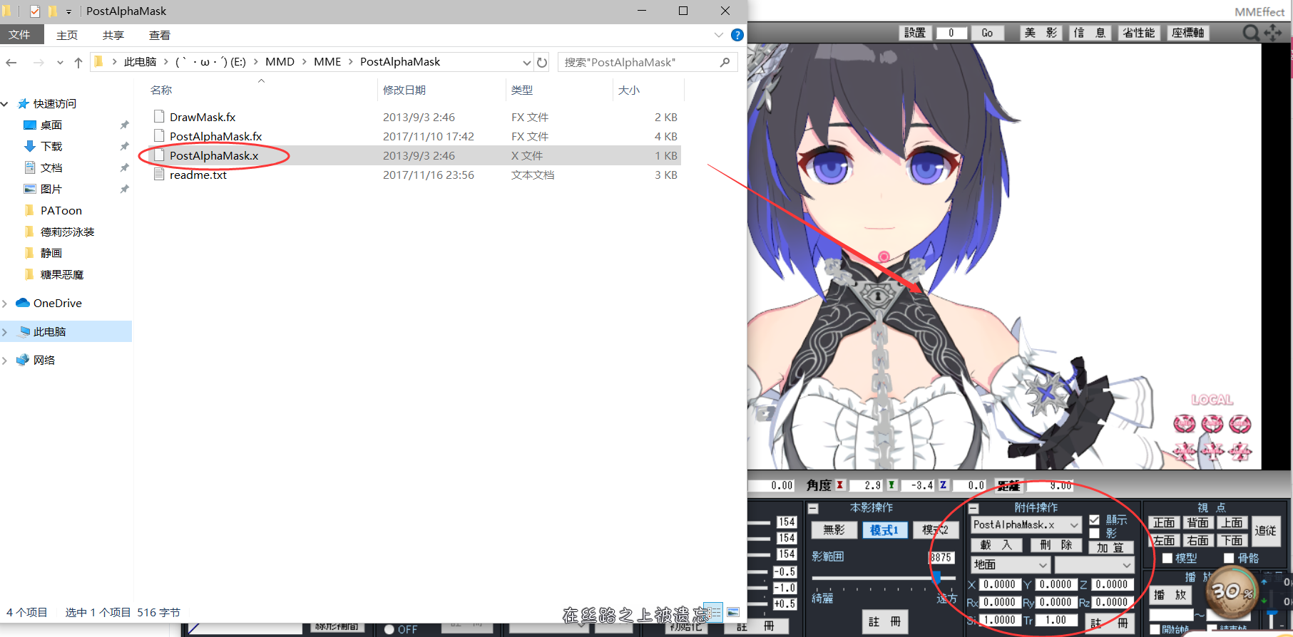Open the 共享 ribbon tab

pyautogui.click(x=113, y=35)
